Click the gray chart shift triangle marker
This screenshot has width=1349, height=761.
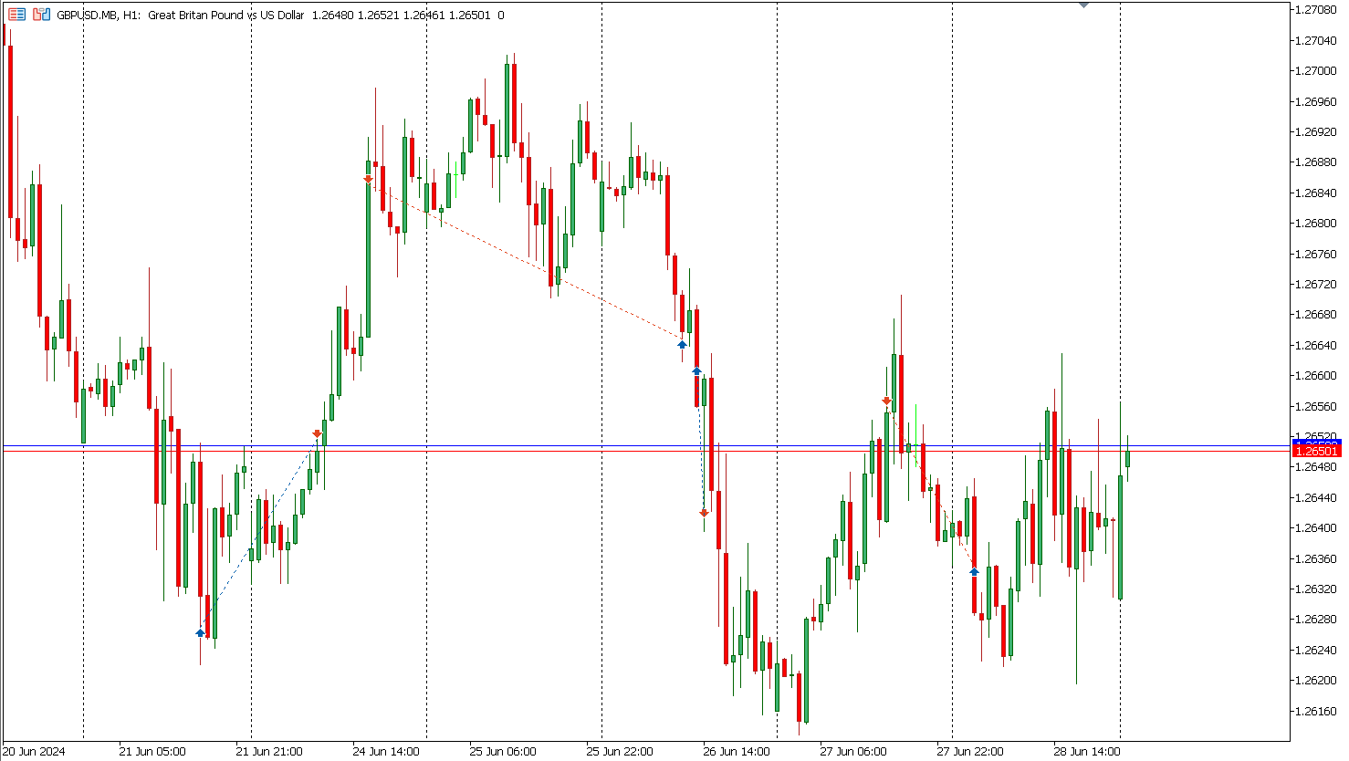click(1083, 4)
